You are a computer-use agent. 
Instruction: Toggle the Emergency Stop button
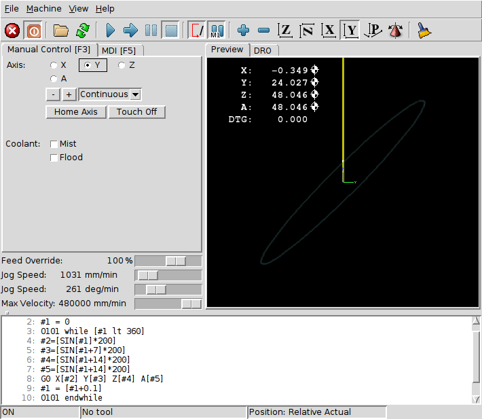(x=12, y=31)
